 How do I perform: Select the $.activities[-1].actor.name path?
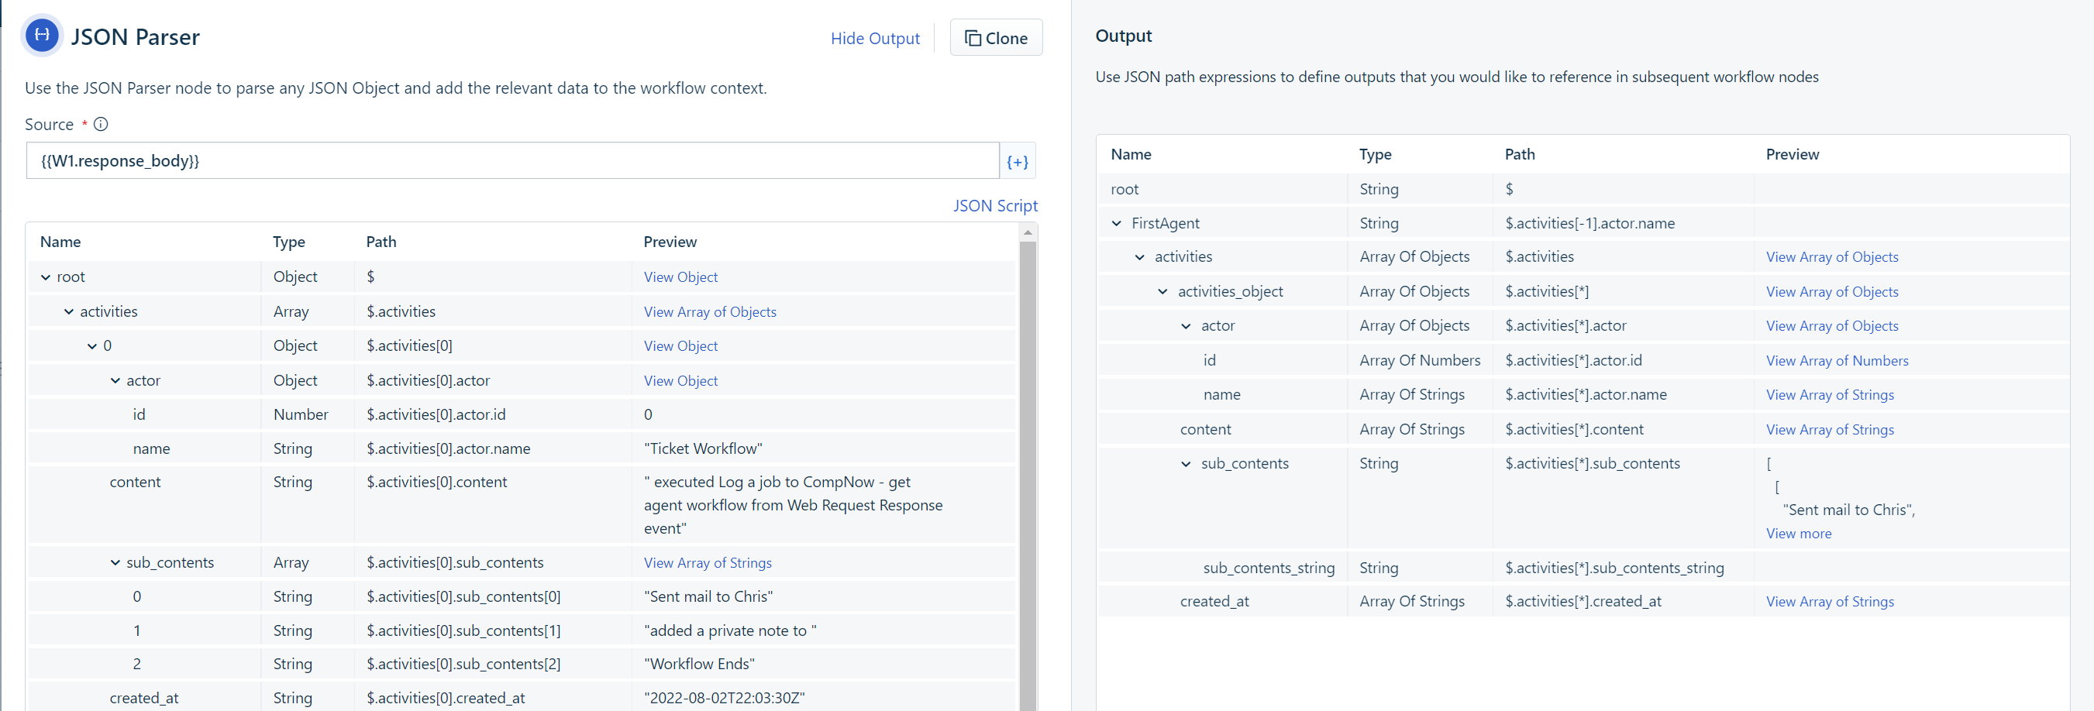[1589, 224]
